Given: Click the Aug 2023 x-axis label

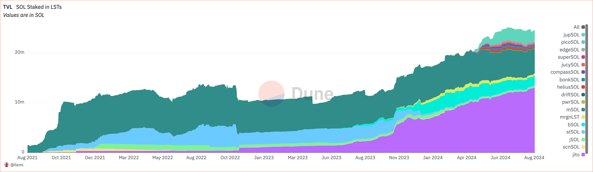Looking at the screenshot, I should pyautogui.click(x=365, y=157).
